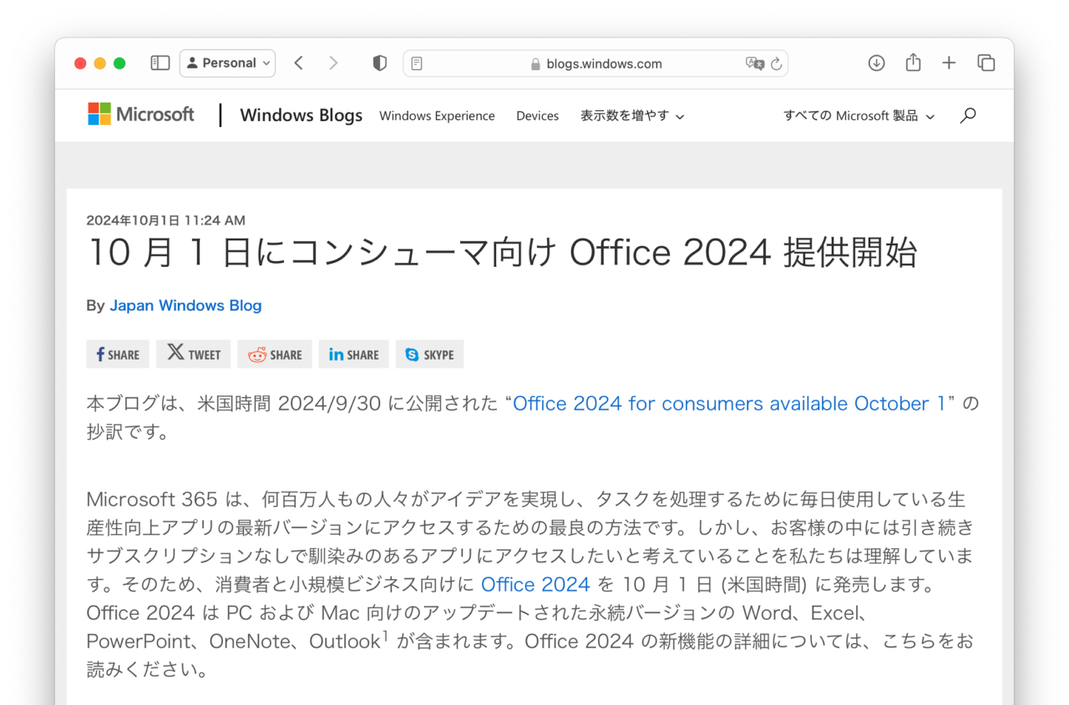Open a new tab with plus icon
Screen dimensions: 1069x705
click(x=949, y=63)
